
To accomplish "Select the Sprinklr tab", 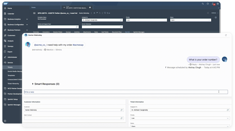I will pos(128,32).
